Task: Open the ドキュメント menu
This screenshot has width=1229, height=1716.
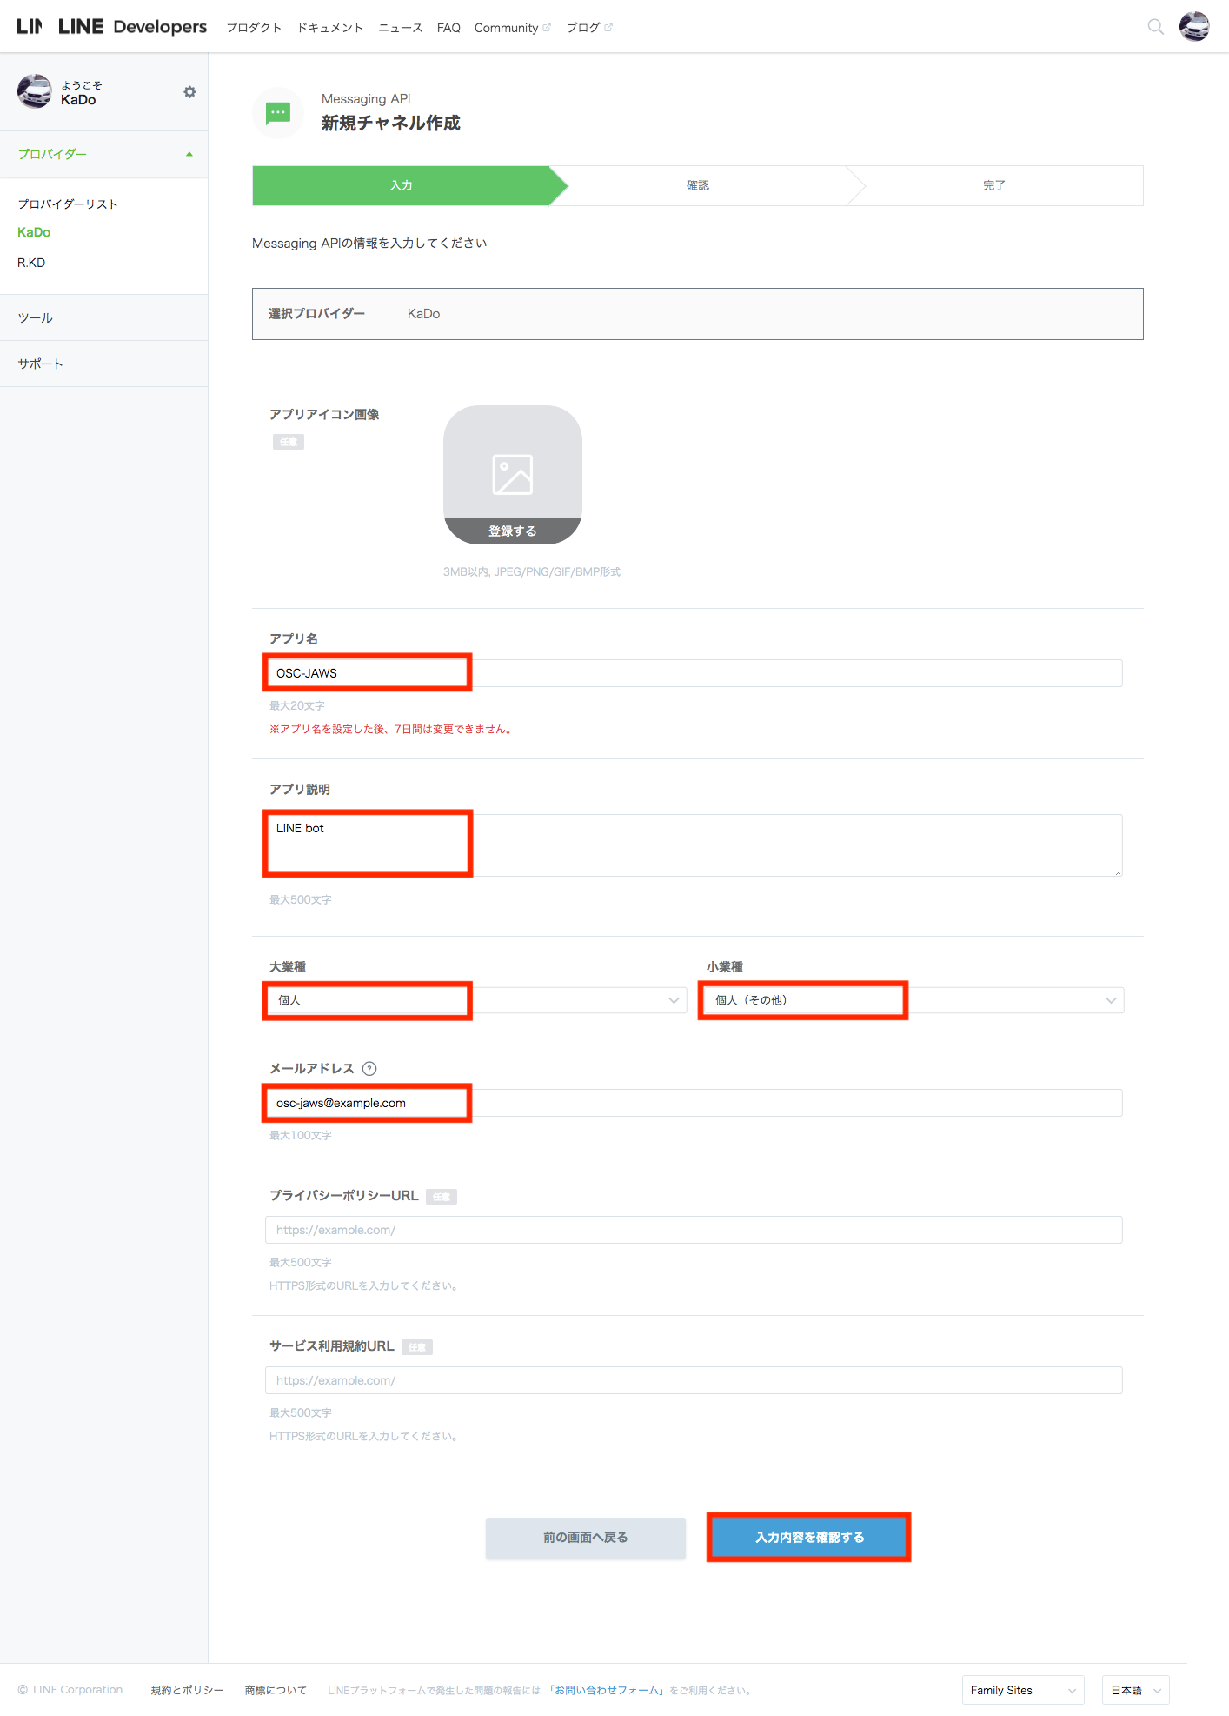Action: point(330,28)
